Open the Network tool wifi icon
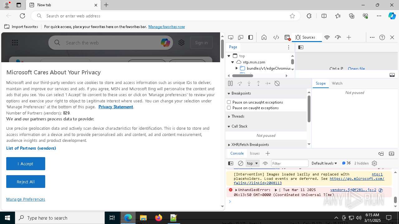399x224 pixels. pyautogui.click(x=327, y=37)
